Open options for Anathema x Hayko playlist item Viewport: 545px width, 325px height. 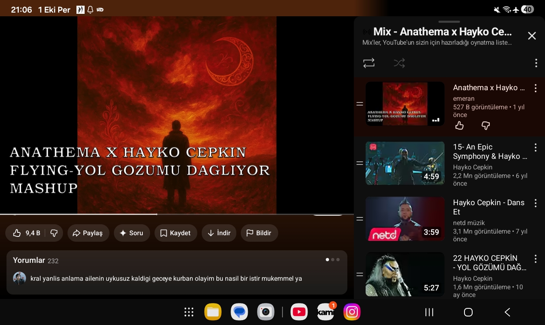tap(536, 88)
